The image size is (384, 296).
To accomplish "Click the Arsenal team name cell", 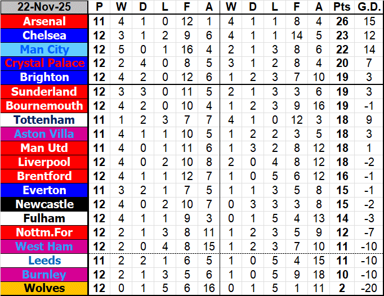I will click(44, 21).
